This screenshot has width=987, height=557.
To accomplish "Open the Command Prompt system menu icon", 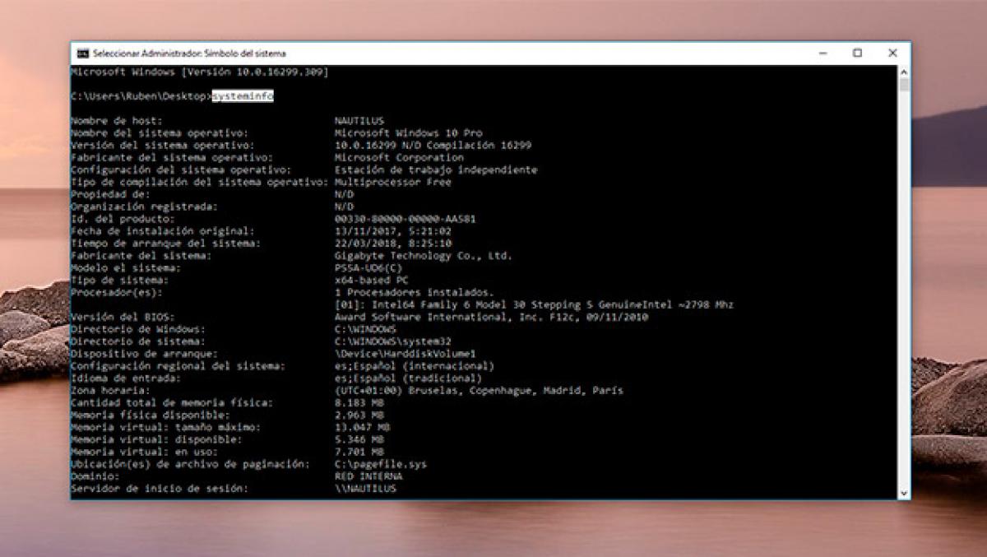I will [x=82, y=53].
